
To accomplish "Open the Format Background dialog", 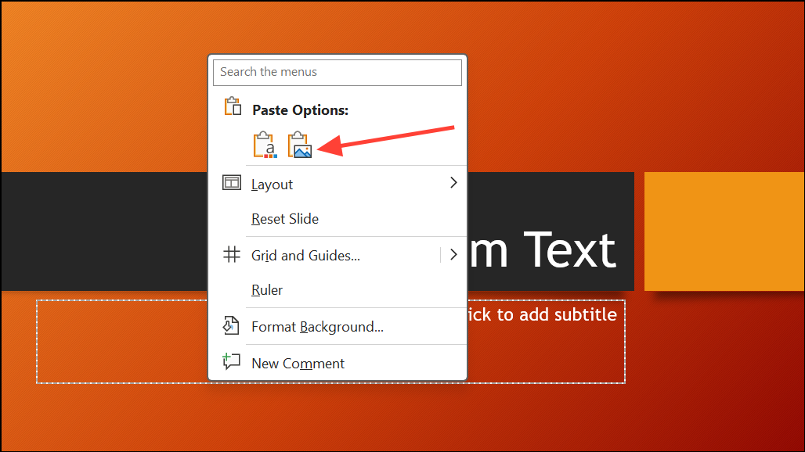I will [316, 326].
